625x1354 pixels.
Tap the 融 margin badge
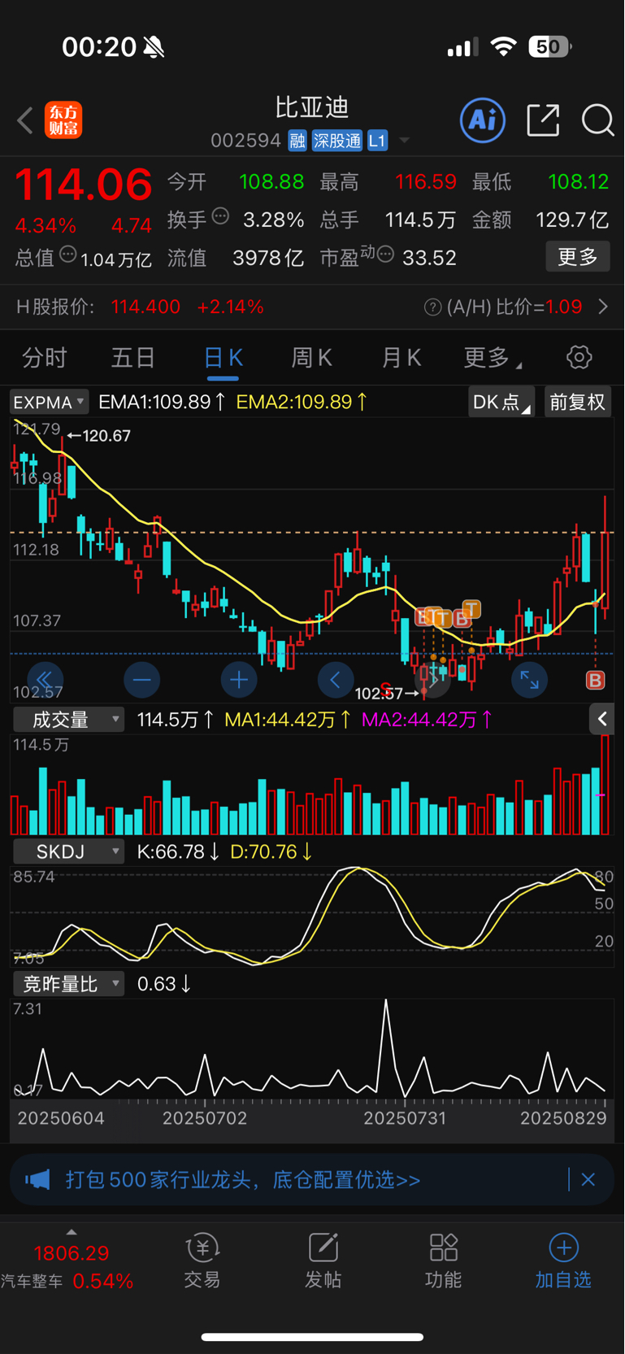[x=297, y=141]
